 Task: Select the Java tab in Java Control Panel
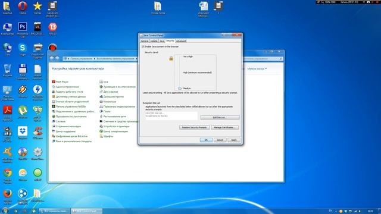[162, 41]
